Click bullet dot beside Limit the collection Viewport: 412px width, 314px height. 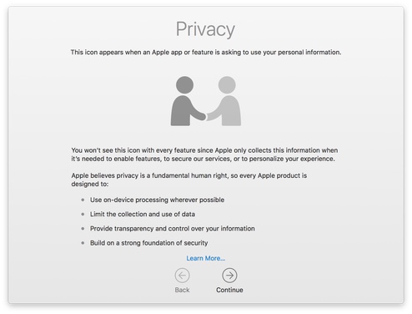[x=83, y=214]
